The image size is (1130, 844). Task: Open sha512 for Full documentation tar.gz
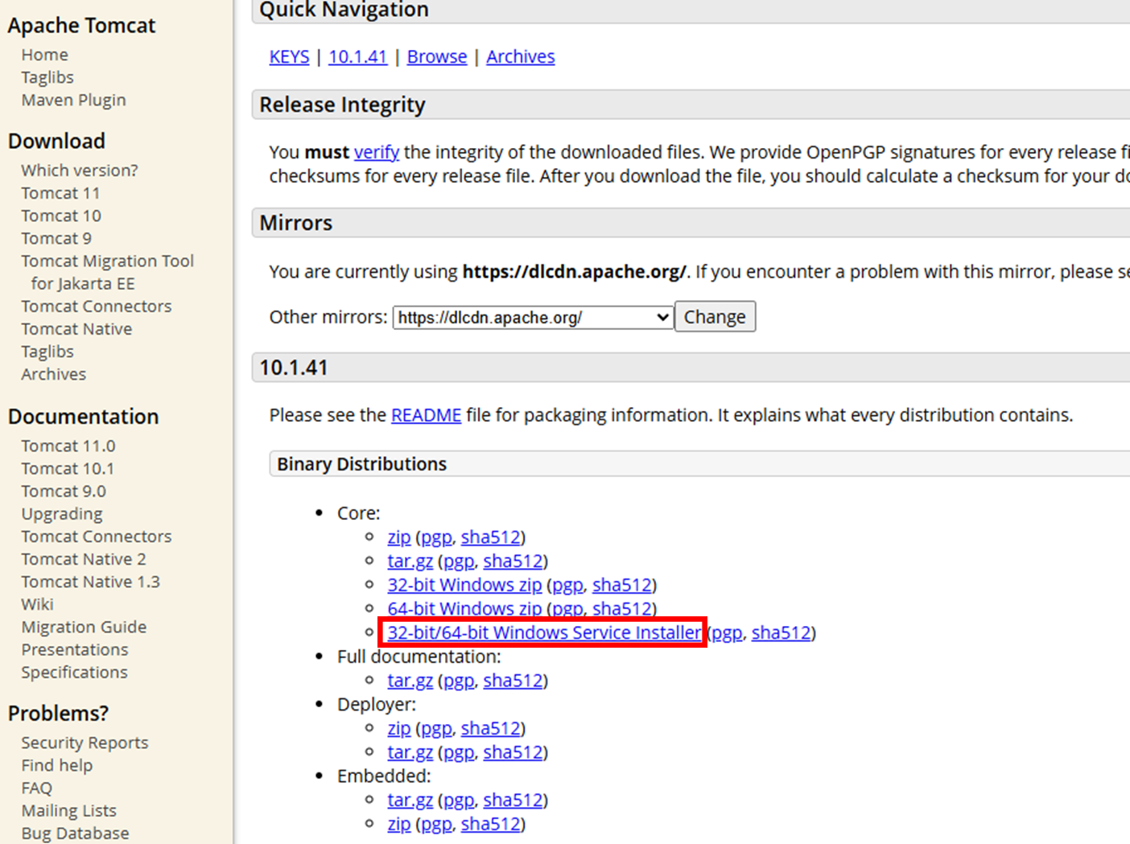click(513, 681)
